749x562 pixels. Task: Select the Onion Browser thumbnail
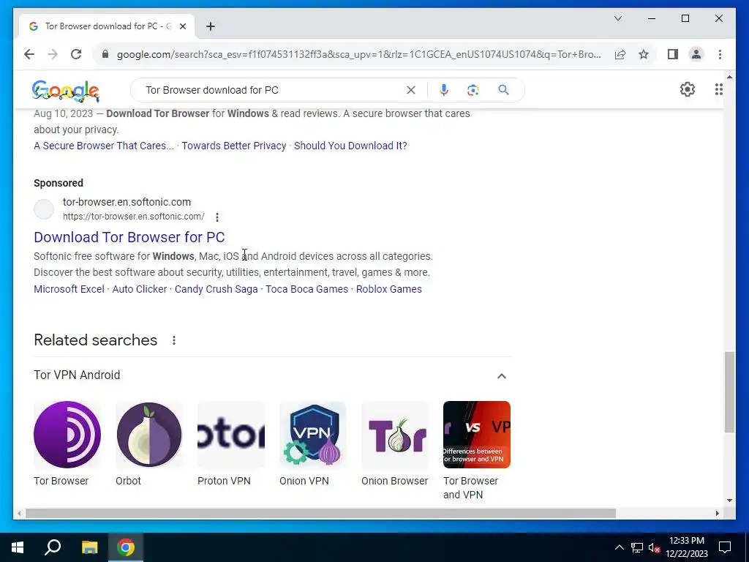click(x=394, y=435)
